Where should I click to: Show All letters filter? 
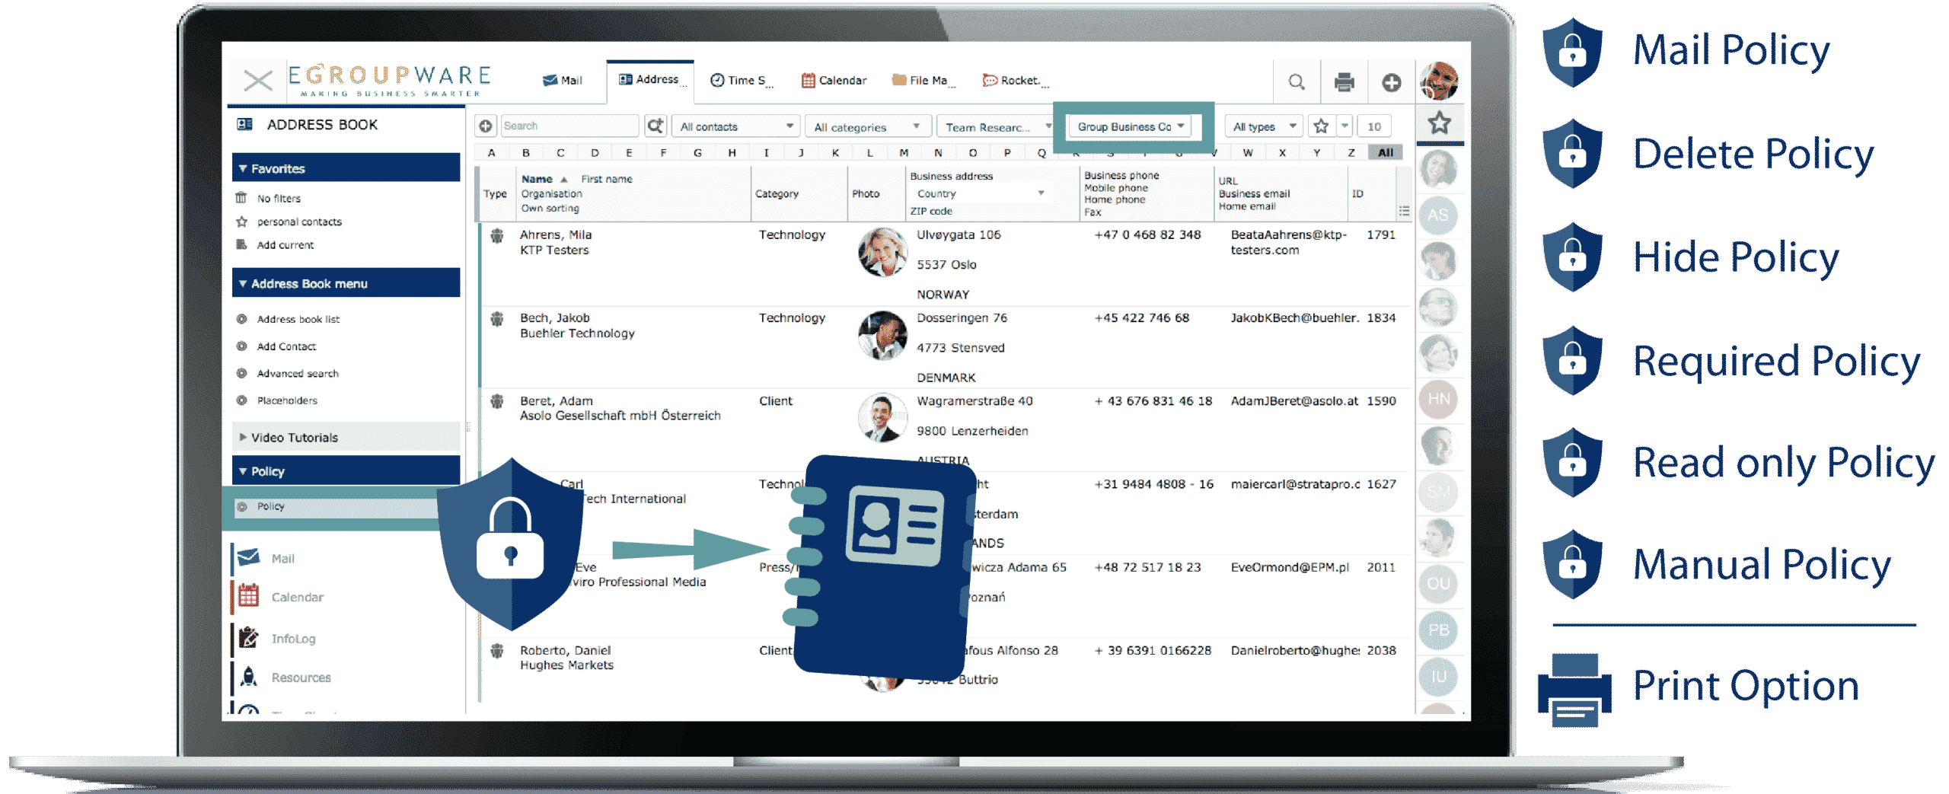click(1386, 153)
